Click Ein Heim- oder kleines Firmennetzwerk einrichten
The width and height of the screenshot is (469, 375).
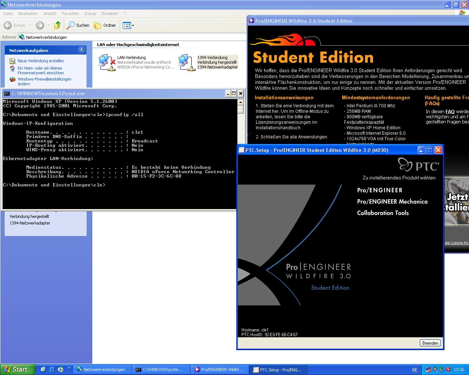(x=41, y=70)
